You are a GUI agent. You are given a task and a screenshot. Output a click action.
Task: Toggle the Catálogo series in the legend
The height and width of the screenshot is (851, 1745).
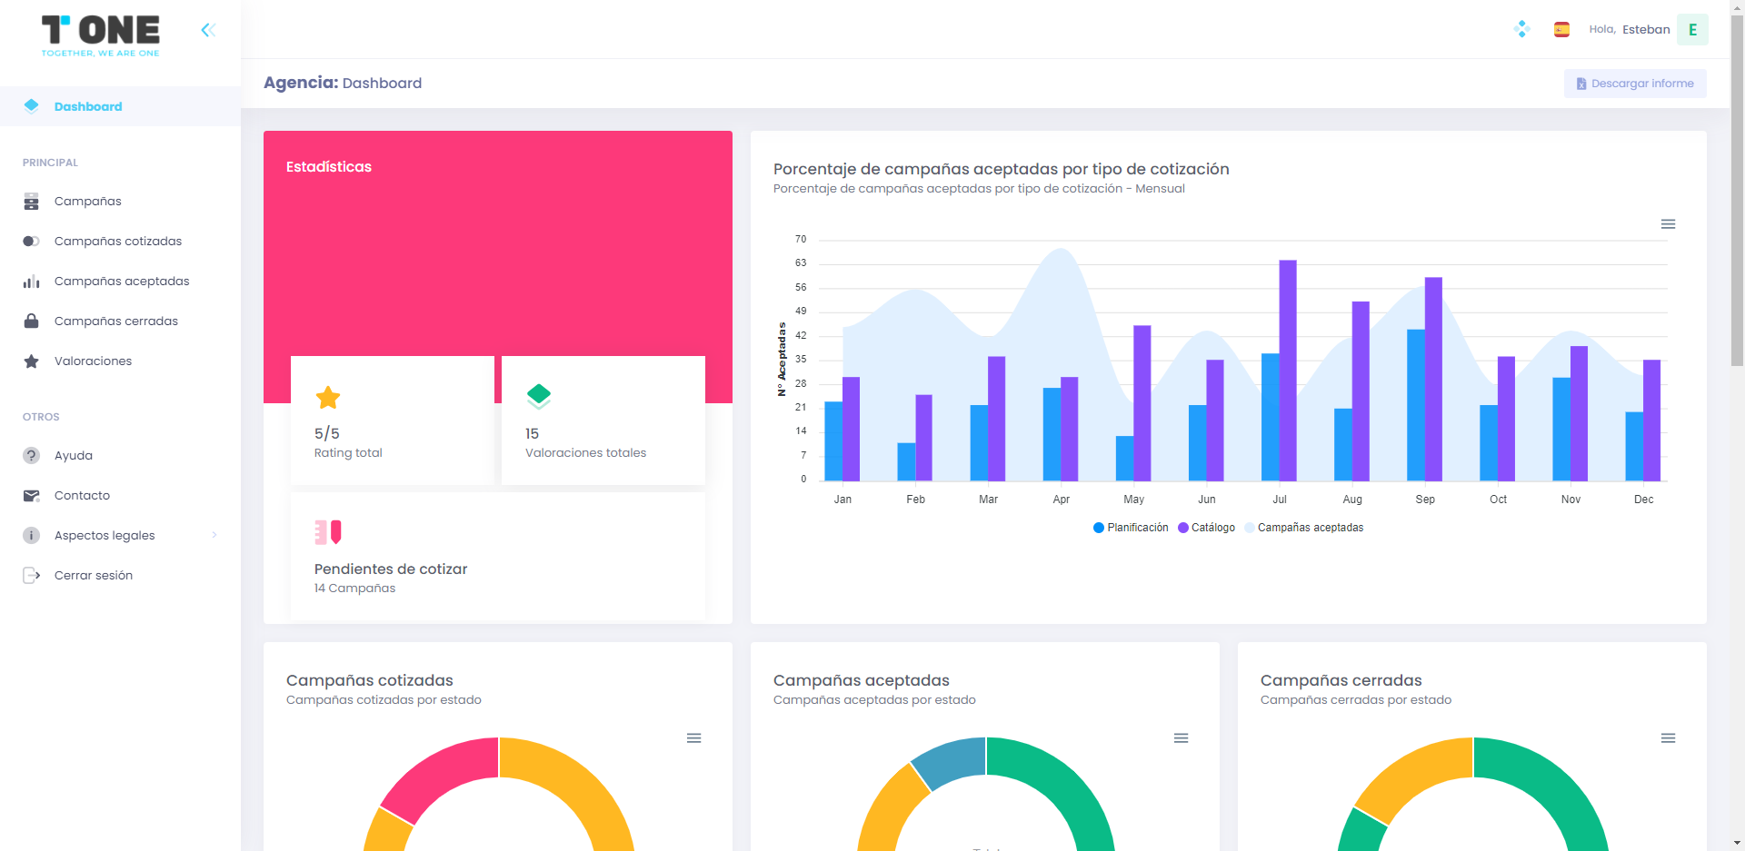[x=1206, y=528]
